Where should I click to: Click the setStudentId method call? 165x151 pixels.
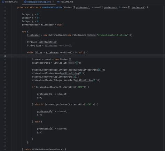(50, 70)
